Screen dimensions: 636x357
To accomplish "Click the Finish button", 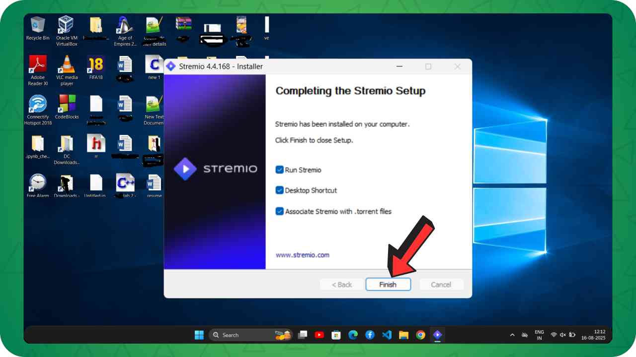I will pyautogui.click(x=388, y=284).
